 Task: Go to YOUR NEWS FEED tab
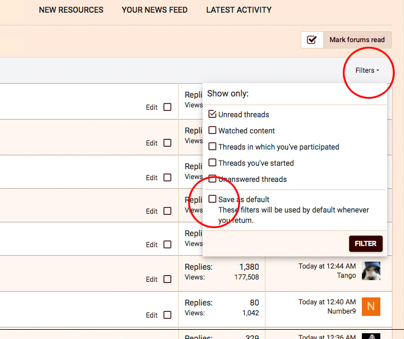[155, 10]
